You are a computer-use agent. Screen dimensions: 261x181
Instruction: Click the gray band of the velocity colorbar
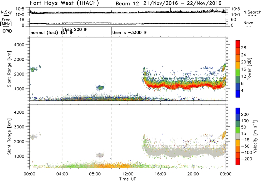[x=238, y=136]
